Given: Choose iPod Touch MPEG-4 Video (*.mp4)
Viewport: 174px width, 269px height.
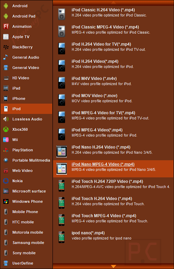Looking at the screenshot, I should [x=113, y=220].
